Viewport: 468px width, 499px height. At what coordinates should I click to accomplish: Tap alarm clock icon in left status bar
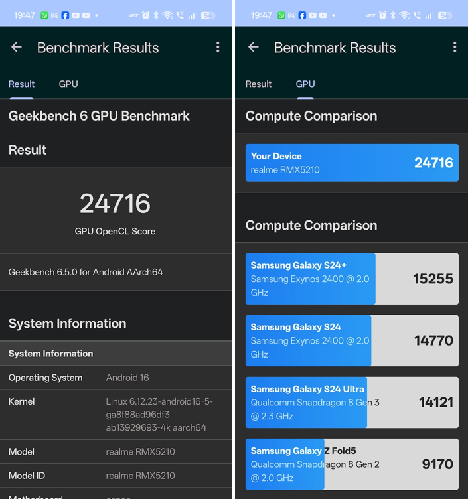146,15
